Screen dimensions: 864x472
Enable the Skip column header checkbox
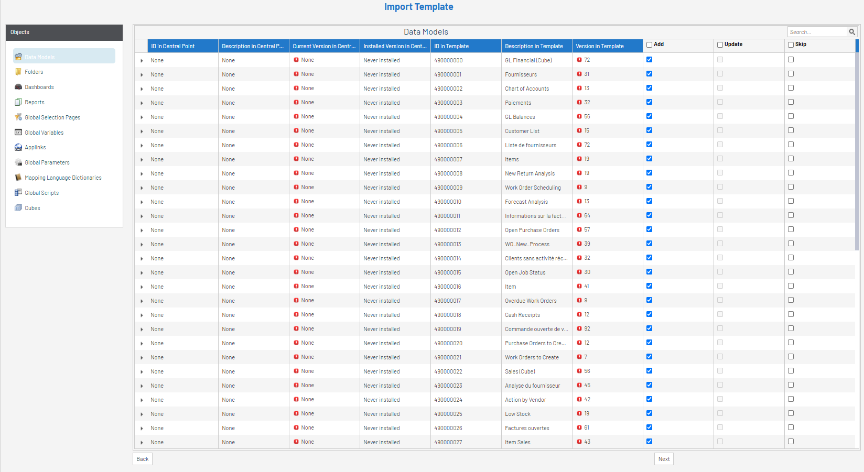coord(791,45)
